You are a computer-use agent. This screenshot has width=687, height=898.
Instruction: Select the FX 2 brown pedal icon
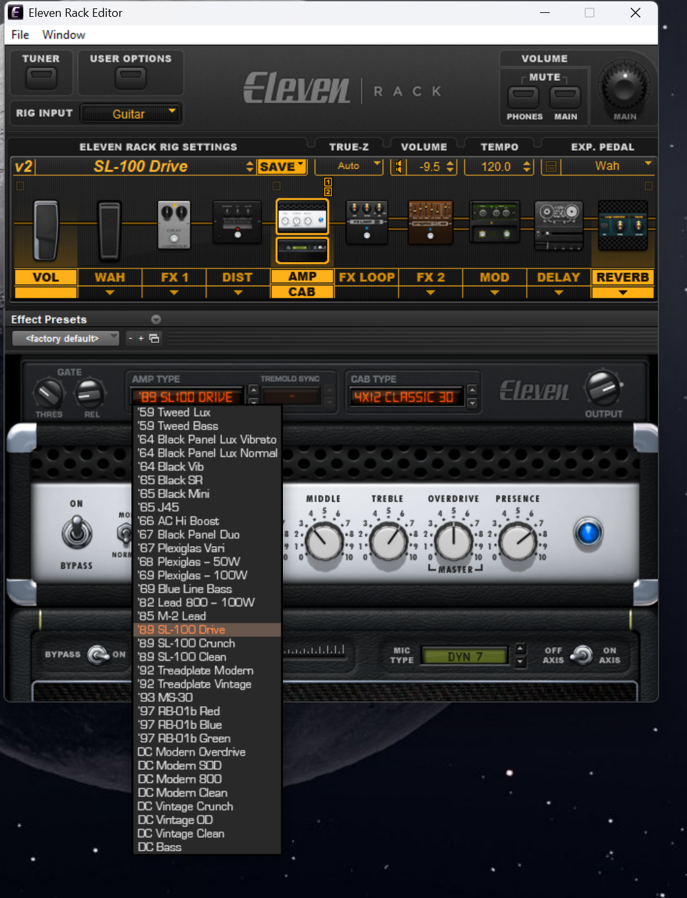[430, 222]
